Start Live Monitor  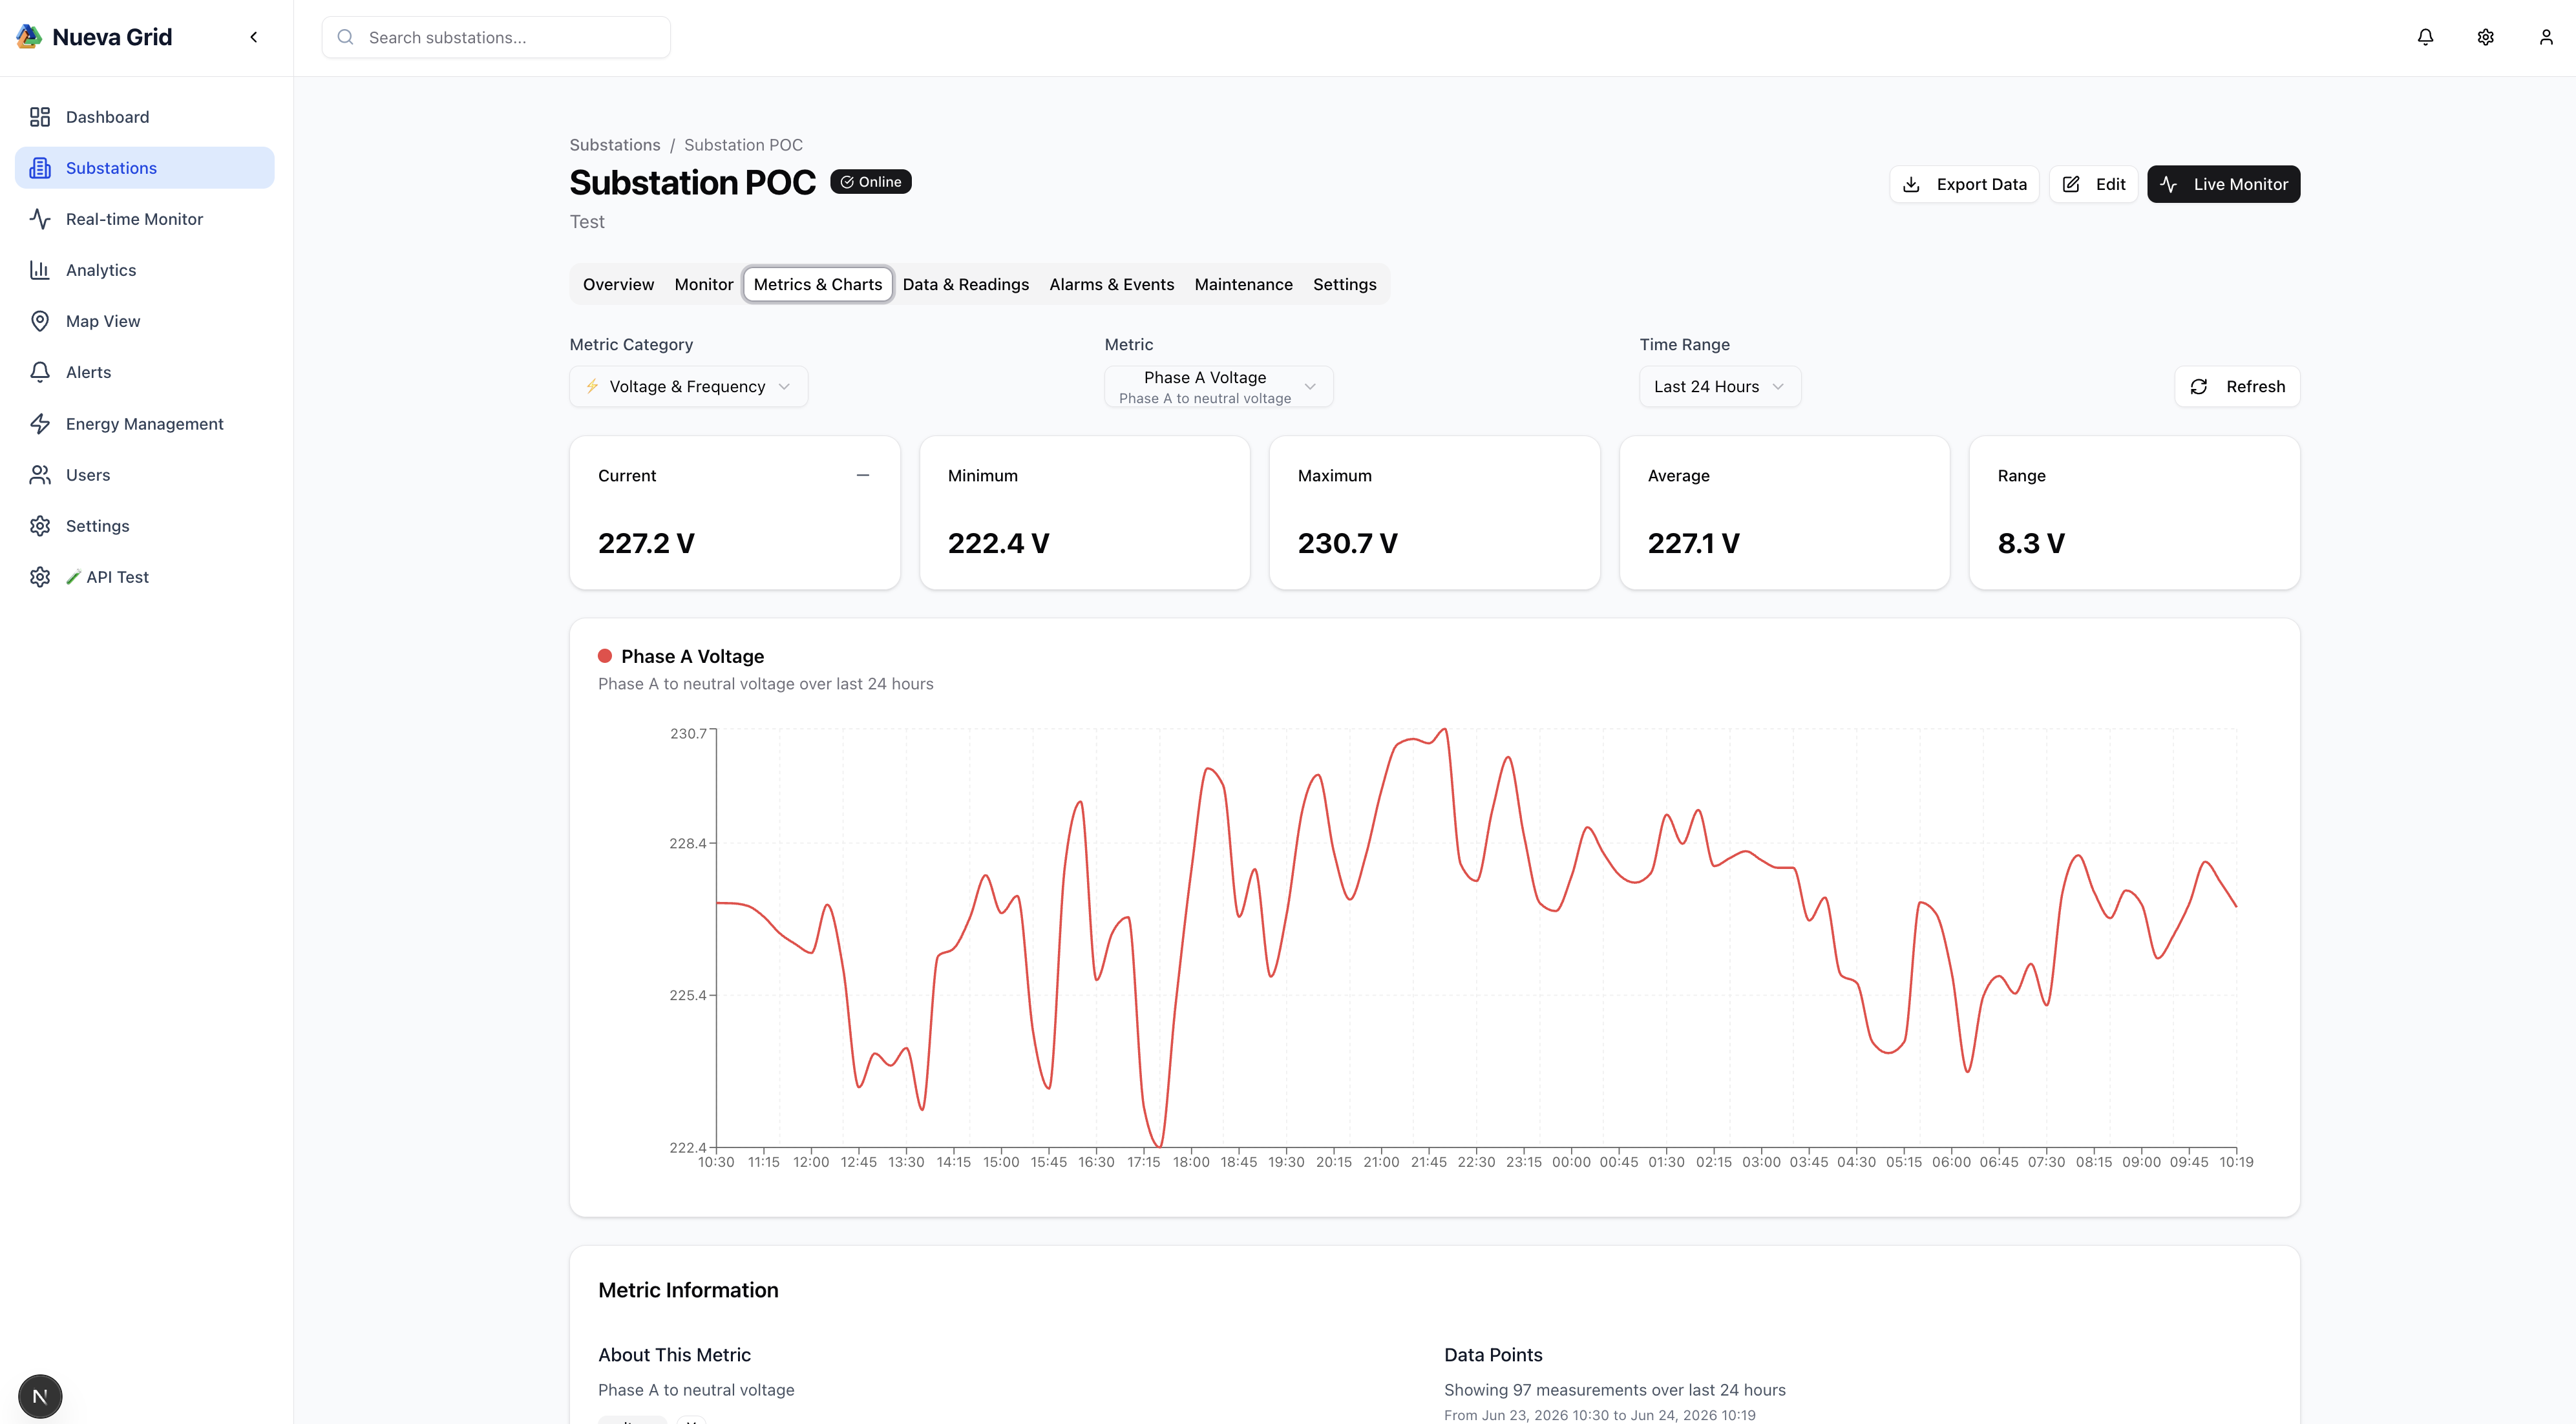point(2224,184)
